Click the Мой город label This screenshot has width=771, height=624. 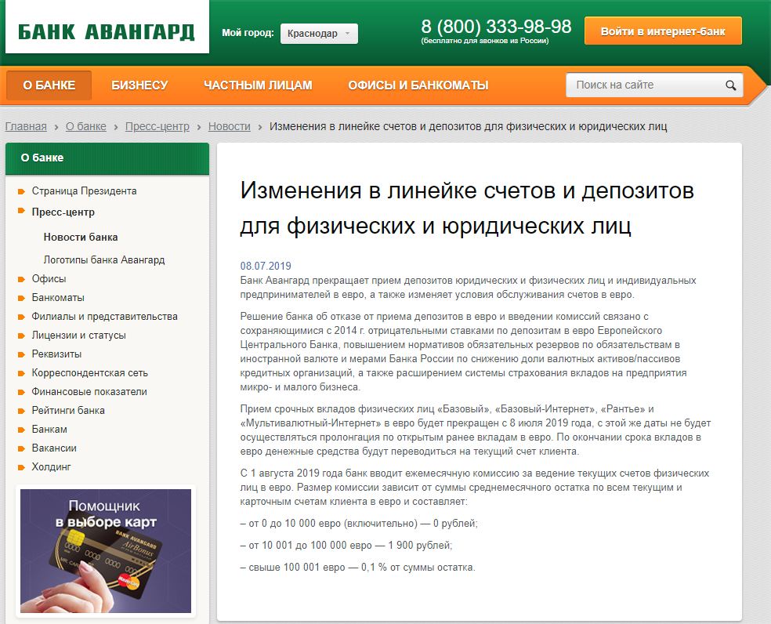coord(248,33)
